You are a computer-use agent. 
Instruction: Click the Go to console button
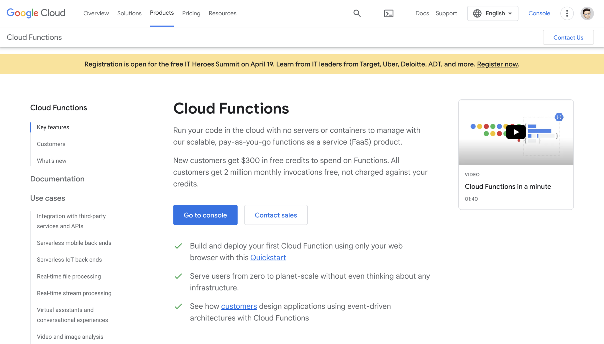[x=205, y=215]
